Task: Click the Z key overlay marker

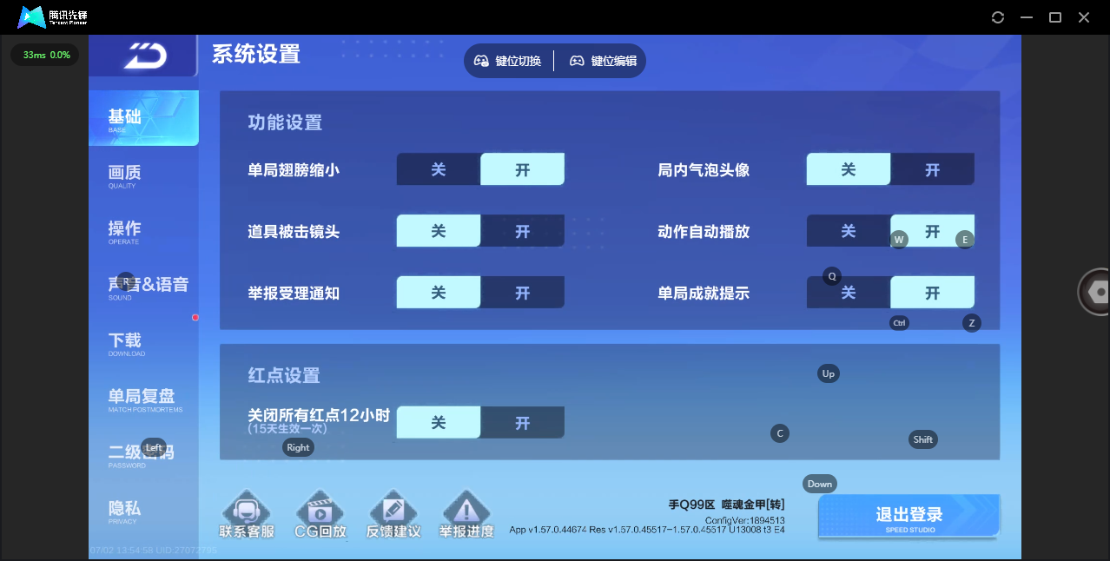Action: (972, 323)
